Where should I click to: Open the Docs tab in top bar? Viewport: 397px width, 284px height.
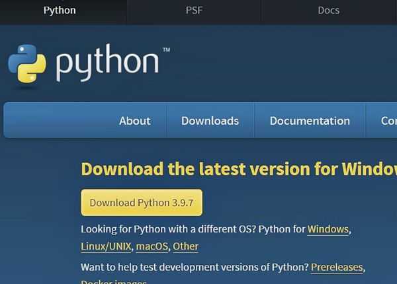click(329, 11)
